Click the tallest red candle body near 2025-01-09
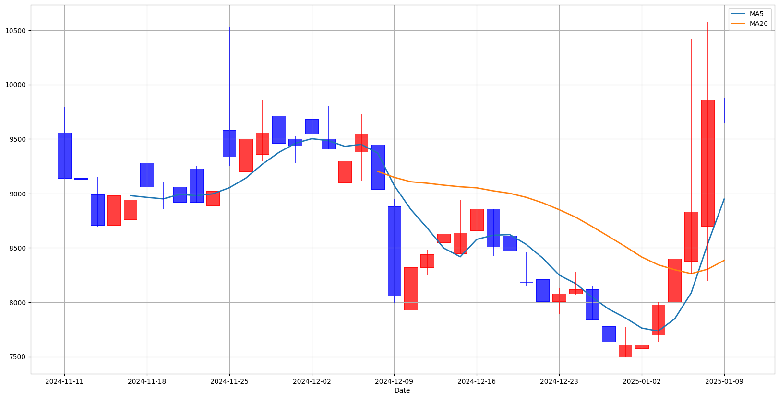 coord(707,163)
